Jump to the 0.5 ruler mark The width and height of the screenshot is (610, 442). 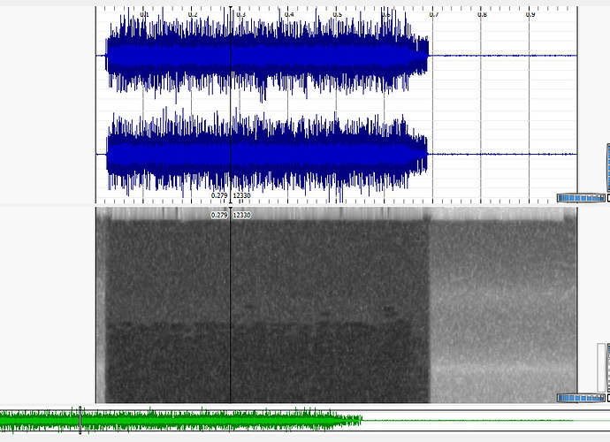(x=337, y=15)
